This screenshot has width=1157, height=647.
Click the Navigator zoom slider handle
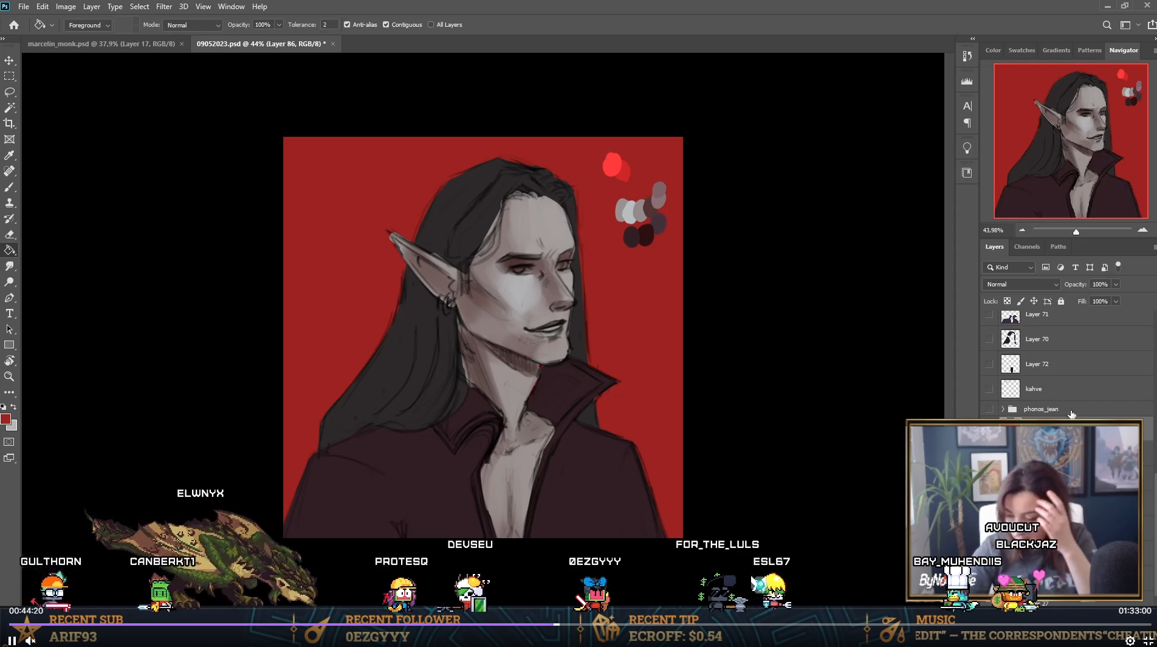[1076, 232]
